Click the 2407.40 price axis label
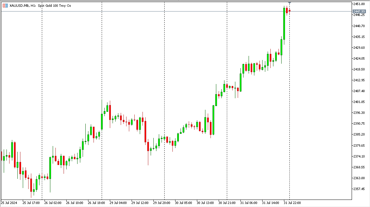 [x=359, y=91]
